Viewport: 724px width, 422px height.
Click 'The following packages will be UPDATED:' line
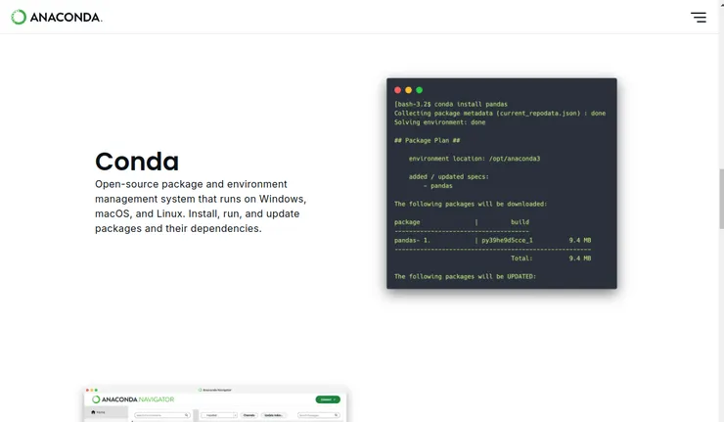[x=465, y=276]
